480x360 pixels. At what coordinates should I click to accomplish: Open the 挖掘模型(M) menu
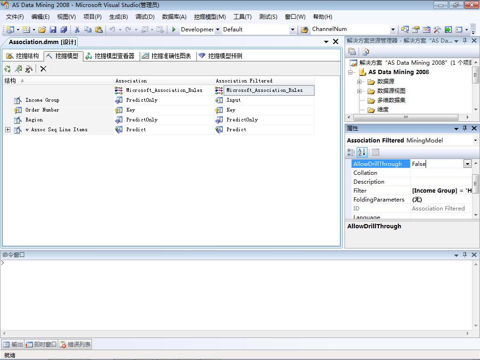[x=210, y=17]
